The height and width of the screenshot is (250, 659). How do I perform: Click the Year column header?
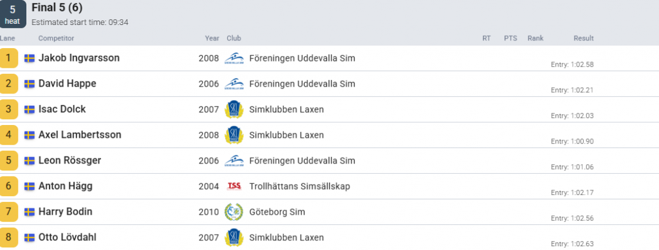pyautogui.click(x=212, y=38)
